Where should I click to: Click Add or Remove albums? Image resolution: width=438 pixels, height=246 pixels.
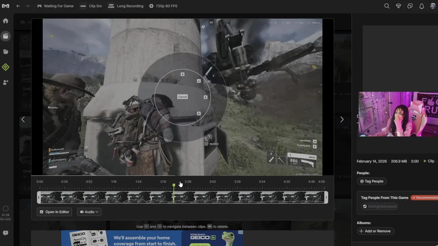375,231
